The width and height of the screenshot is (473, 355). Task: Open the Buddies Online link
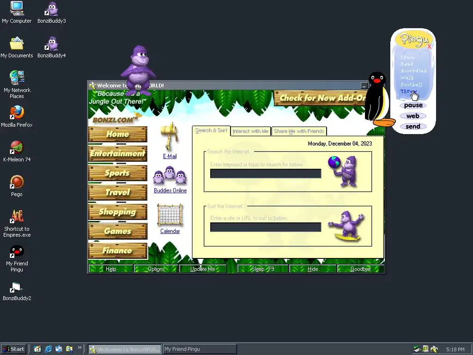170,190
